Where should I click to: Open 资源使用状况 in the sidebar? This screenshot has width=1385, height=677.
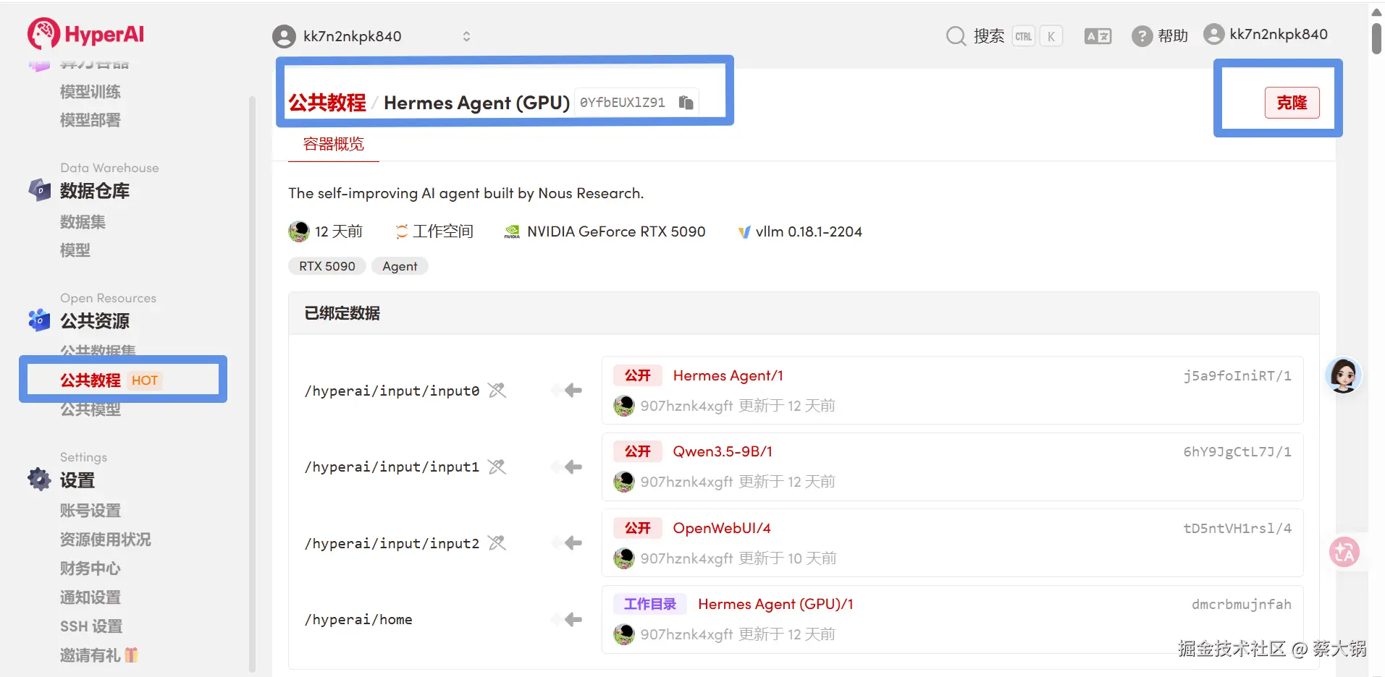tap(106, 540)
